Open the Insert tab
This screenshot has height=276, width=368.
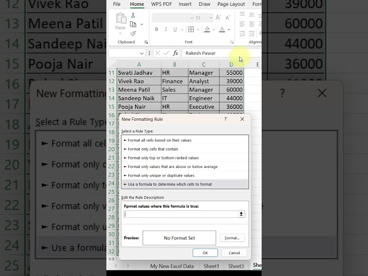(x=185, y=4)
